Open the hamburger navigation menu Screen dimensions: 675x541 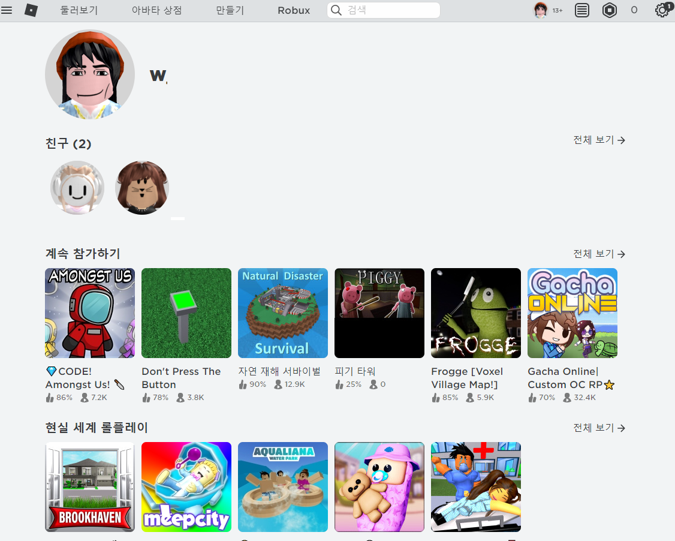(7, 10)
